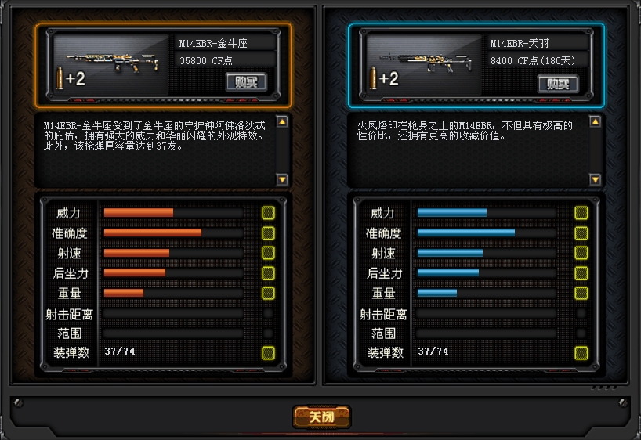Toggle 准确度 indicator box in left panel
Screen dimensions: 641x440
tap(268, 233)
